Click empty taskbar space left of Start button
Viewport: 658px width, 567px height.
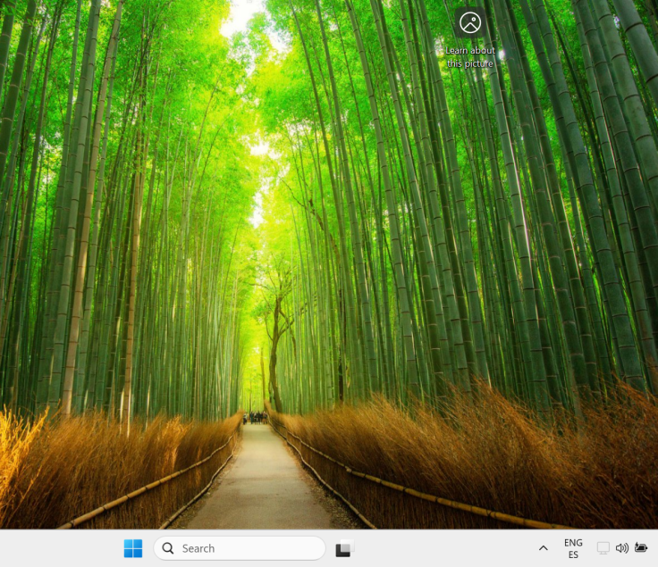(x=54, y=548)
